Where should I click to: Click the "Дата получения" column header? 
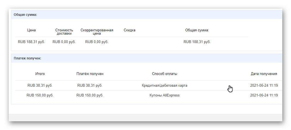(264, 74)
